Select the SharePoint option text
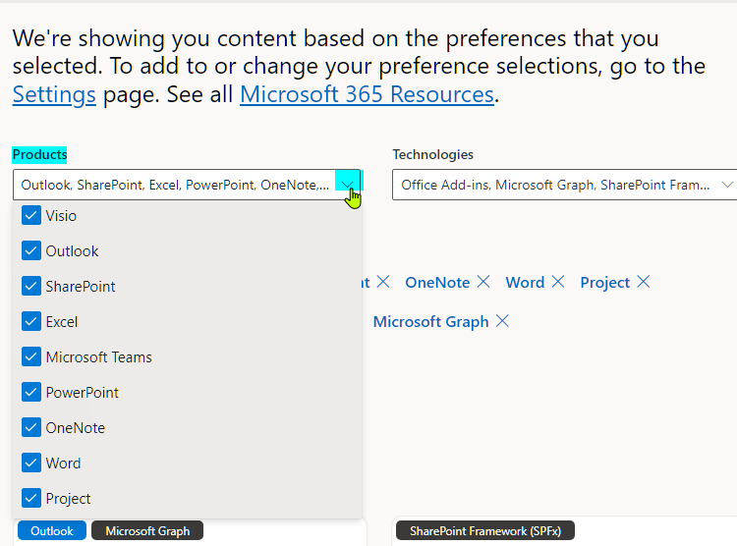Viewport: 737px width, 546px height. click(81, 287)
